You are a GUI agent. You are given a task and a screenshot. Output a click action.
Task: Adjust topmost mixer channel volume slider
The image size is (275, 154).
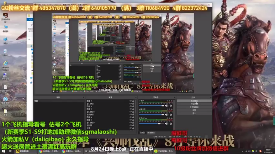click(152, 106)
